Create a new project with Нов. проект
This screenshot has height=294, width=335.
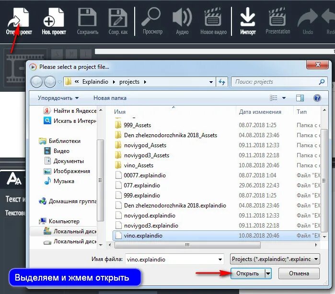[x=53, y=18]
